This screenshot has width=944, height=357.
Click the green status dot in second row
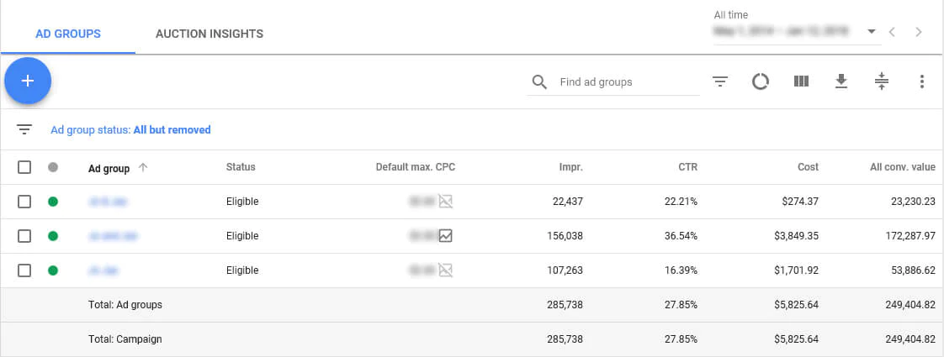[54, 236]
